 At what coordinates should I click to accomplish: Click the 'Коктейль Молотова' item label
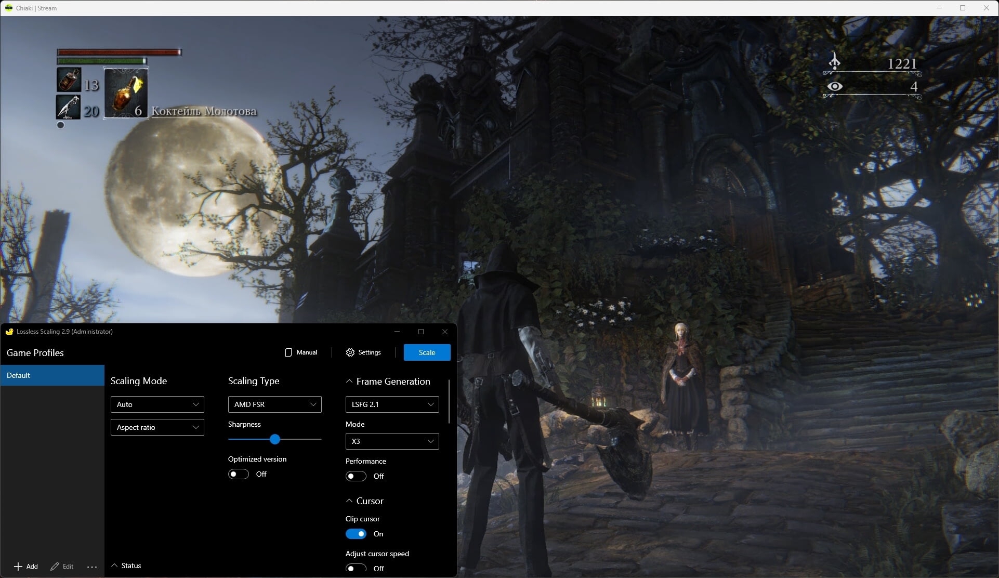204,111
